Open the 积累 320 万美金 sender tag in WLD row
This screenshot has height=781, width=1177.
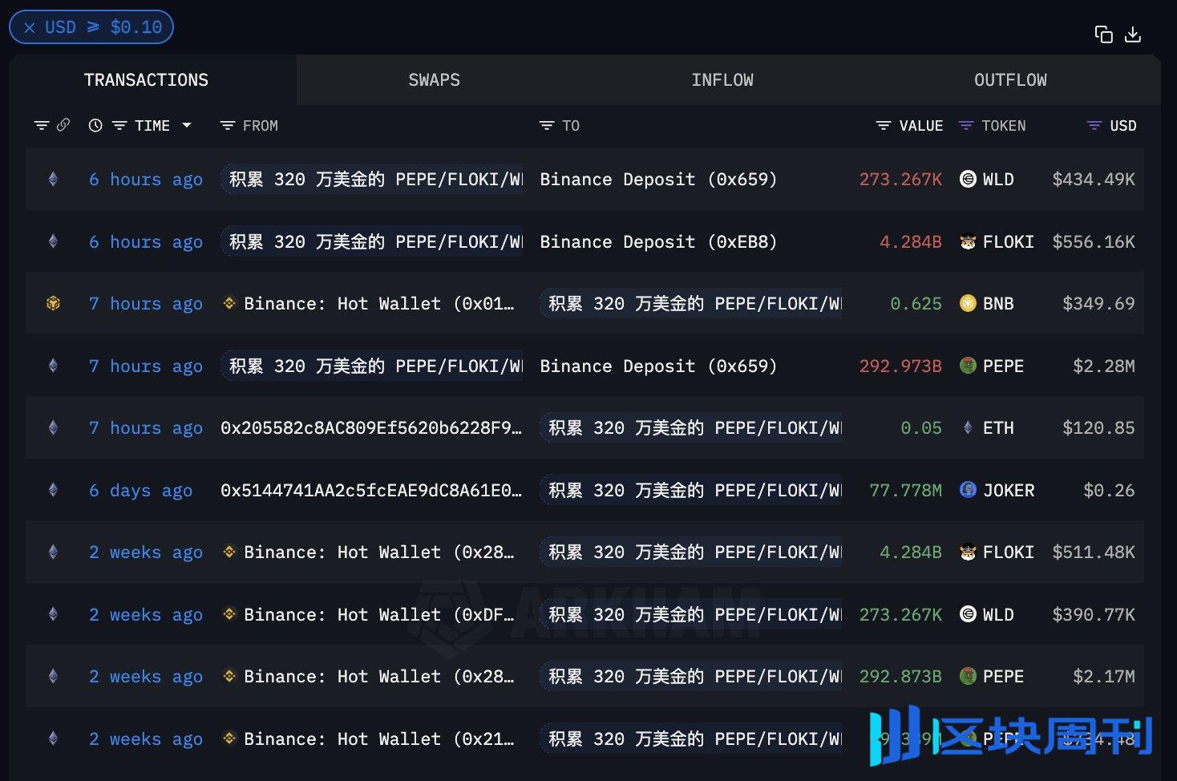pyautogui.click(x=372, y=180)
